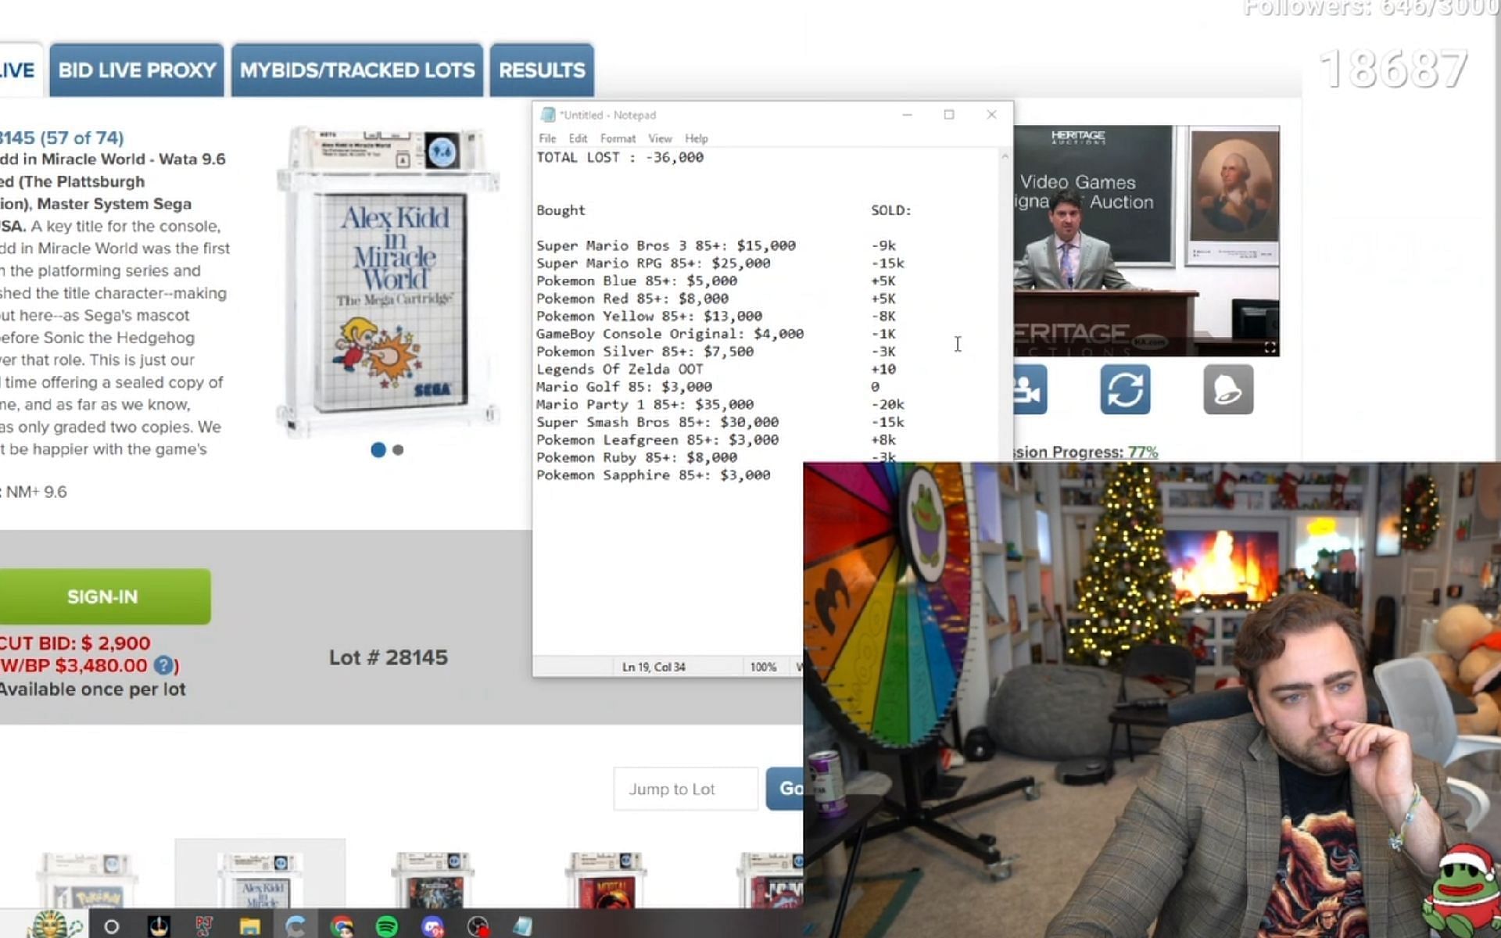
Task: Switch to the RESULTS tab
Action: pyautogui.click(x=542, y=70)
